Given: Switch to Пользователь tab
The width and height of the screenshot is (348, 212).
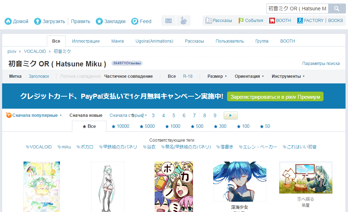Looking at the screenshot, I should coord(230,41).
